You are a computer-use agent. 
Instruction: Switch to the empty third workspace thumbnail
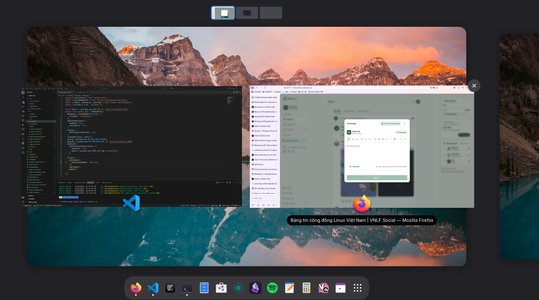[x=271, y=13]
